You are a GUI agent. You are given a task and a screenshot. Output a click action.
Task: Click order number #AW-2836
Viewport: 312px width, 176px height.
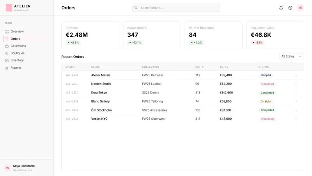click(72, 119)
